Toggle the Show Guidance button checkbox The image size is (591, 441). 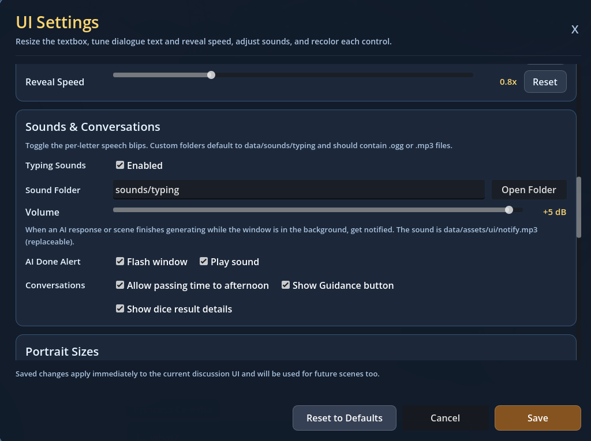[286, 285]
